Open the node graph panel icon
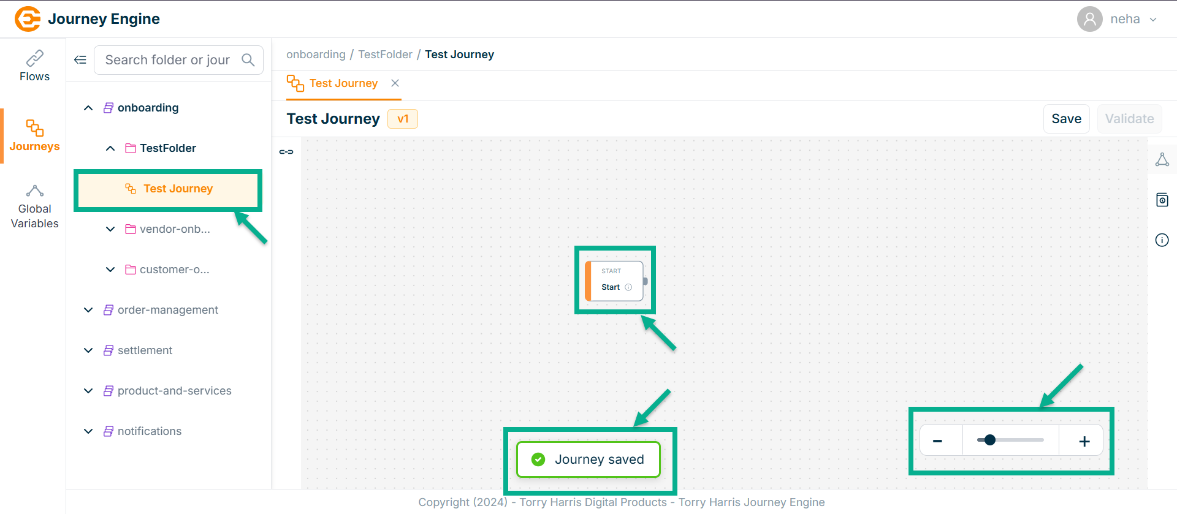The height and width of the screenshot is (514, 1177). coord(1162,160)
